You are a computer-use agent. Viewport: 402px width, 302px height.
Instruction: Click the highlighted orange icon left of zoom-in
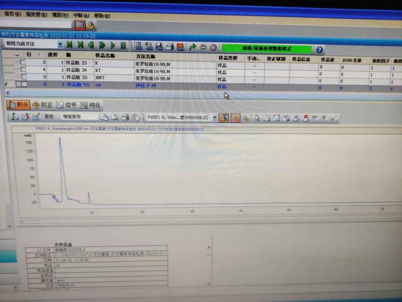[x=224, y=118]
